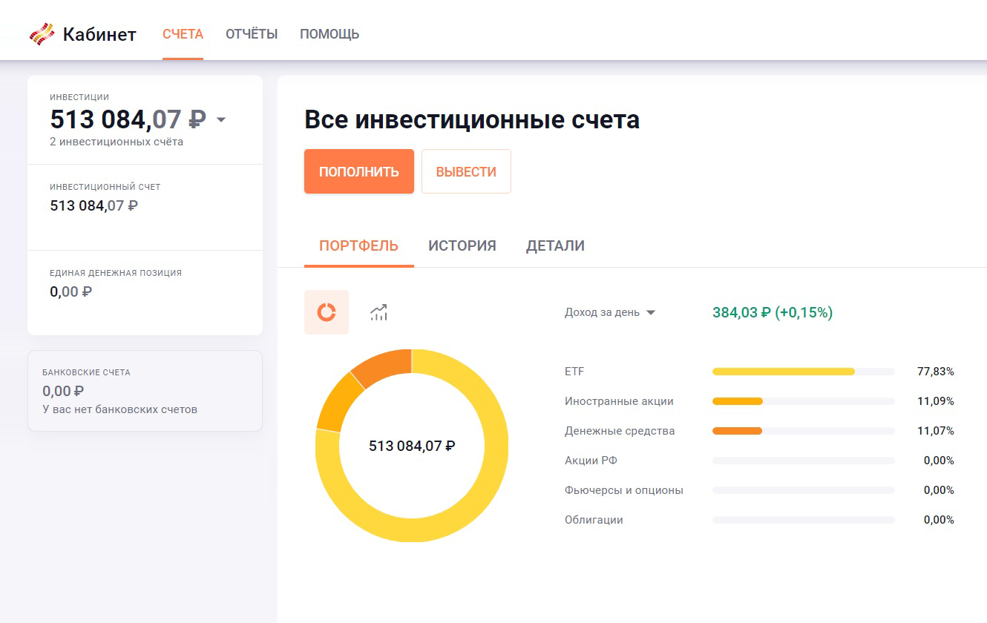This screenshot has width=987, height=623.
Task: Switch to donut chart view
Action: point(327,312)
